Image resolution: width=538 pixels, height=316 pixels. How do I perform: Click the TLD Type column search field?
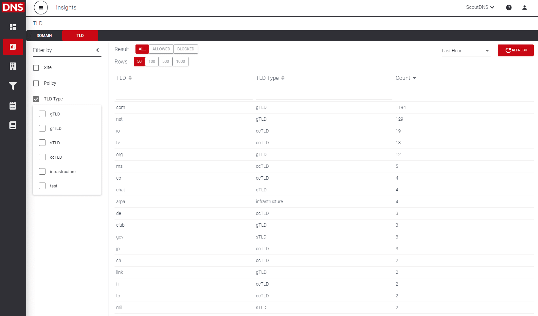point(324,94)
